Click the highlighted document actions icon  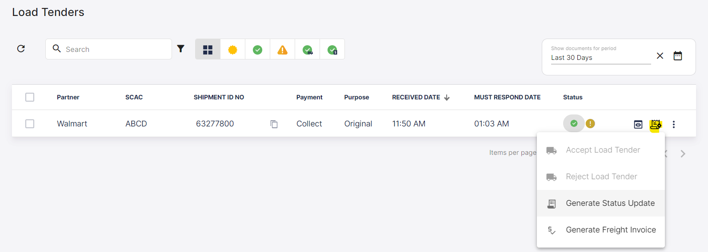[656, 125]
